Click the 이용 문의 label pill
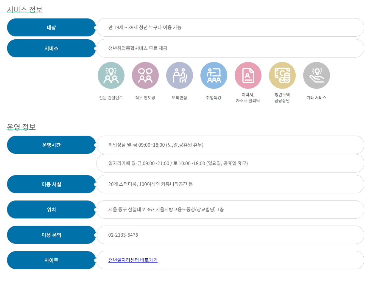This screenshot has width=369, height=281. coord(51,235)
